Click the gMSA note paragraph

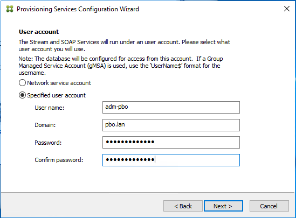pos(121,66)
